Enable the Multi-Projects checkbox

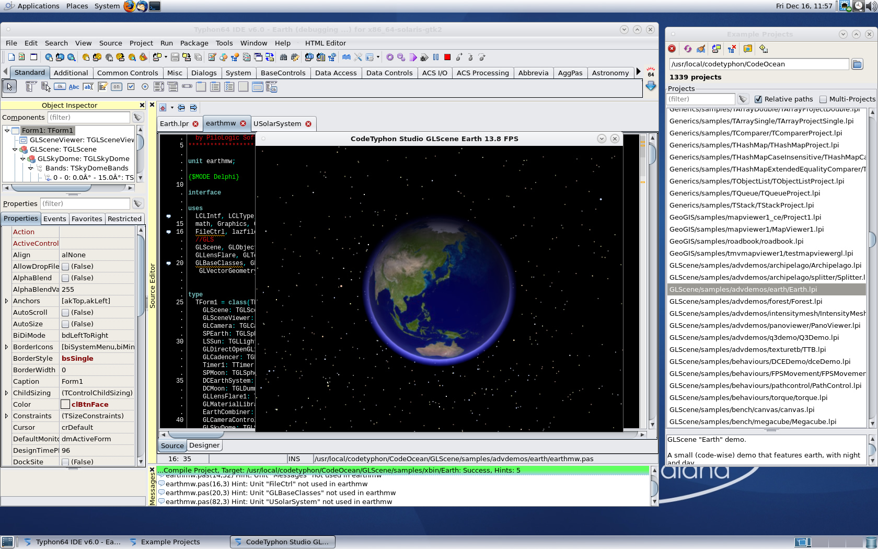tap(823, 99)
